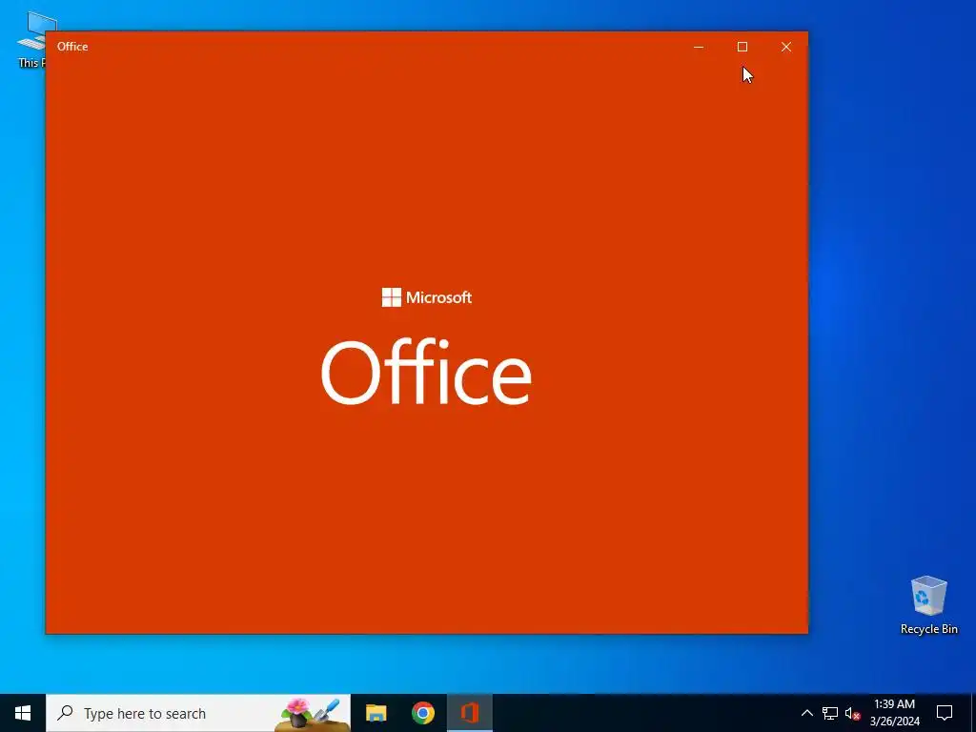The image size is (976, 732).
Task: Open the Windows Start menu
Action: [23, 713]
